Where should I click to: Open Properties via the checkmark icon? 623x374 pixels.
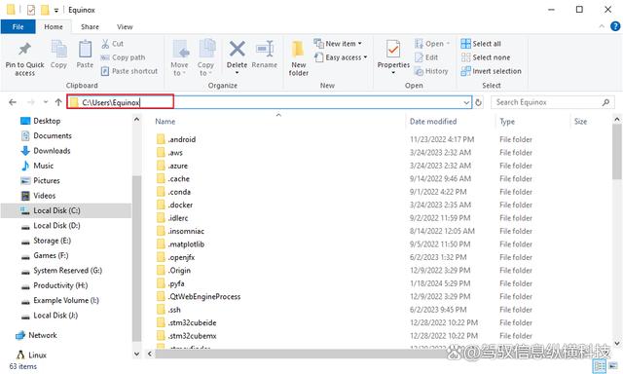click(393, 50)
